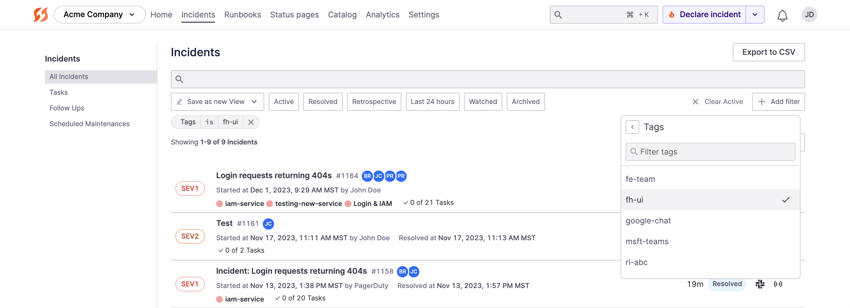This screenshot has width=850, height=308.
Task: Click JC avatar on incident #1164
Action: coord(378,176)
